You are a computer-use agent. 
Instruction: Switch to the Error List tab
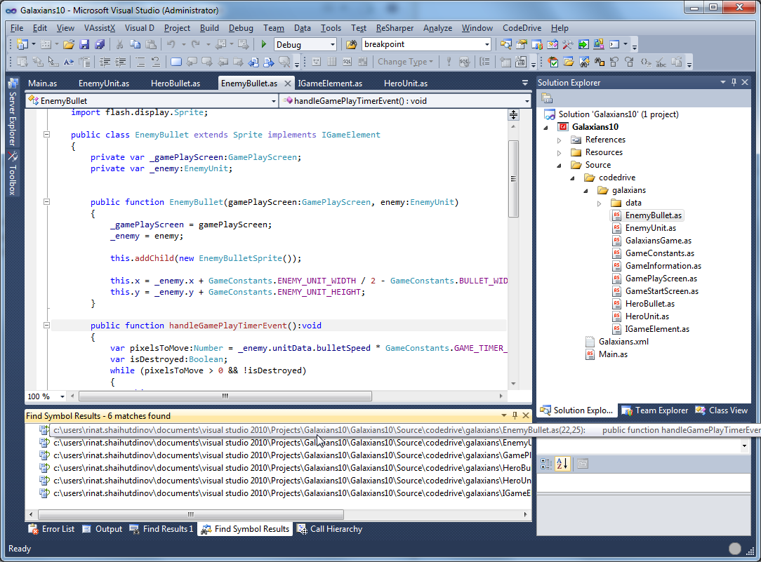click(51, 529)
